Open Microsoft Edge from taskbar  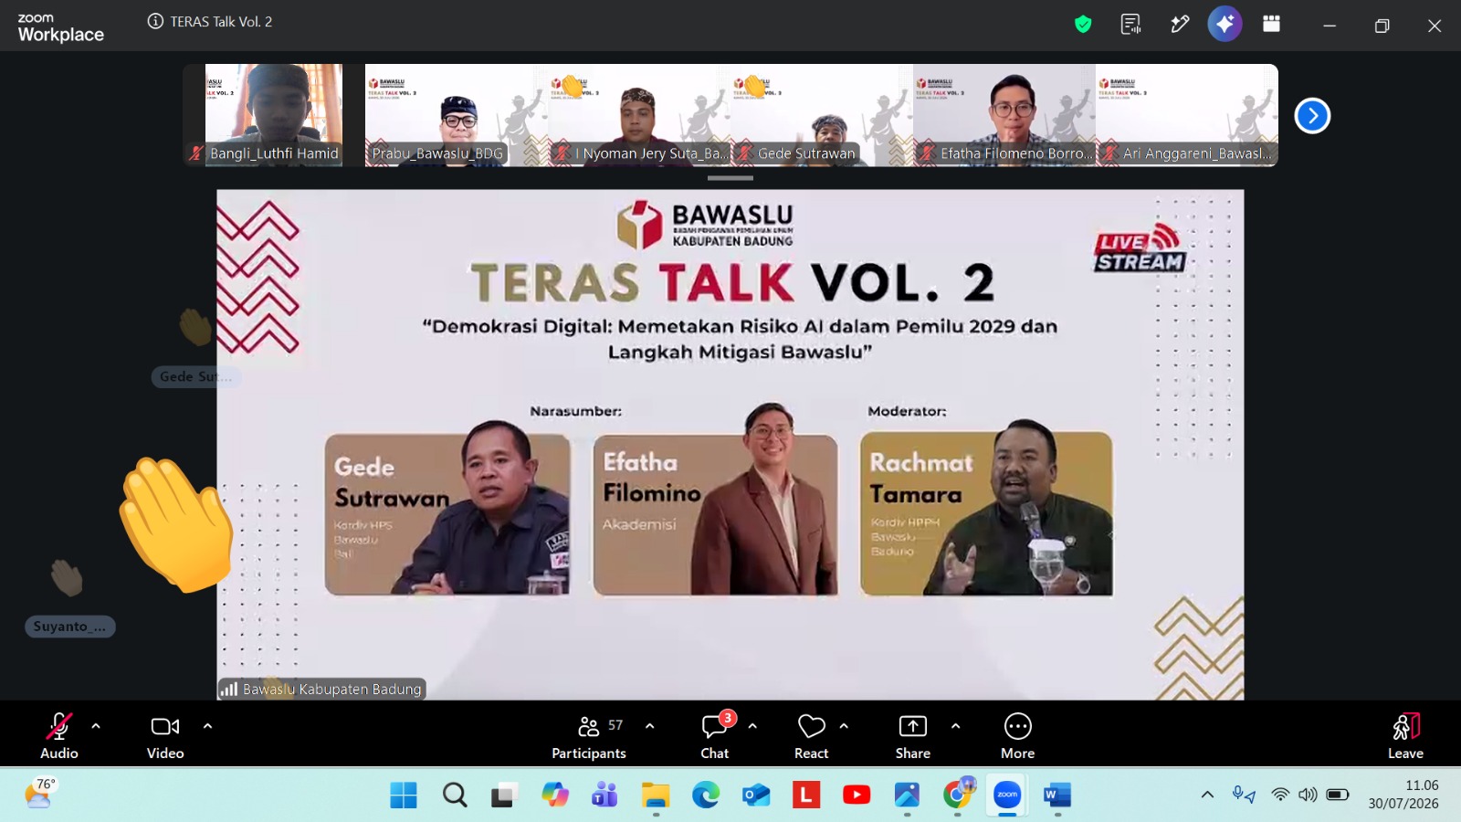pyautogui.click(x=706, y=795)
